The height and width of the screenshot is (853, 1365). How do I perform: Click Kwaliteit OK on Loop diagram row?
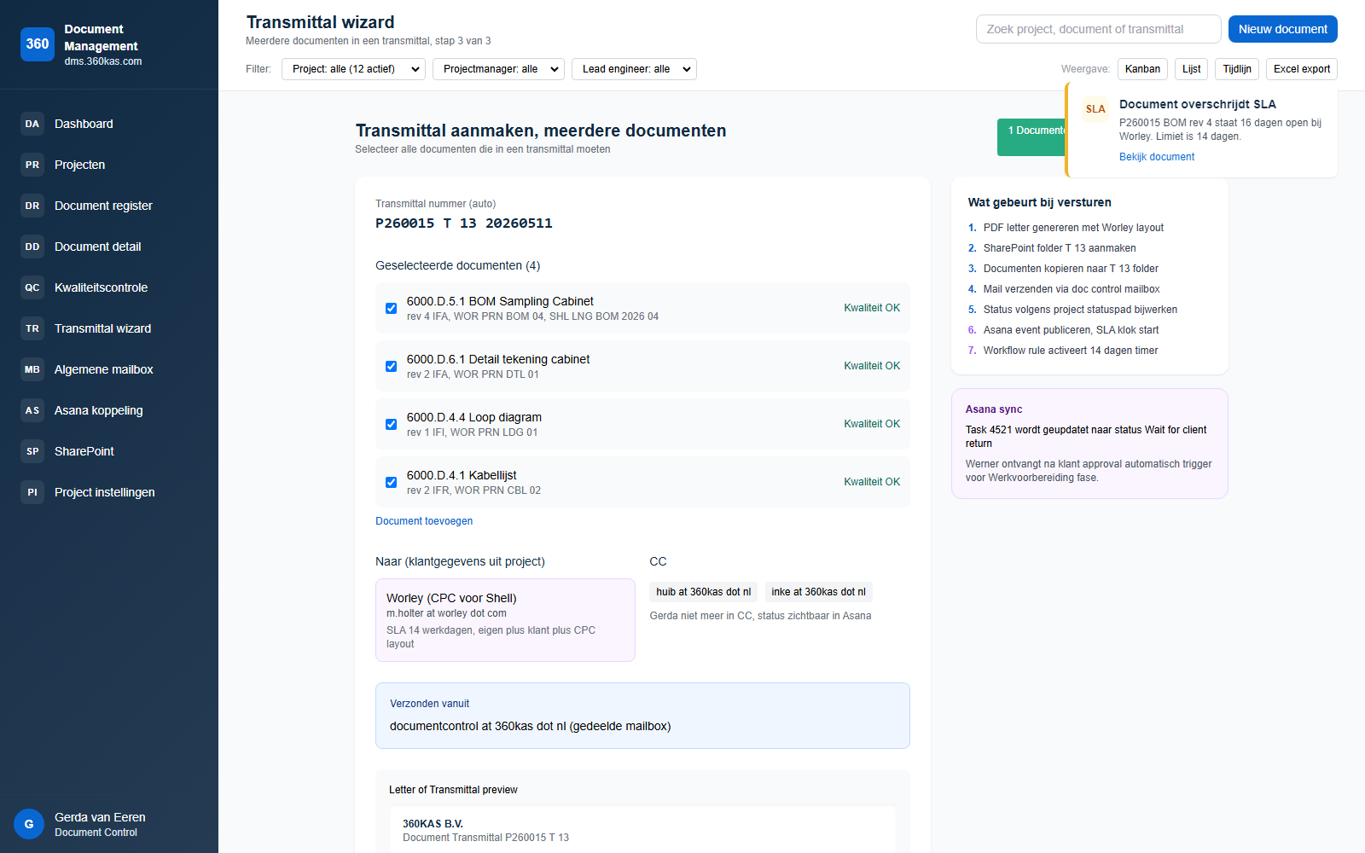click(872, 424)
